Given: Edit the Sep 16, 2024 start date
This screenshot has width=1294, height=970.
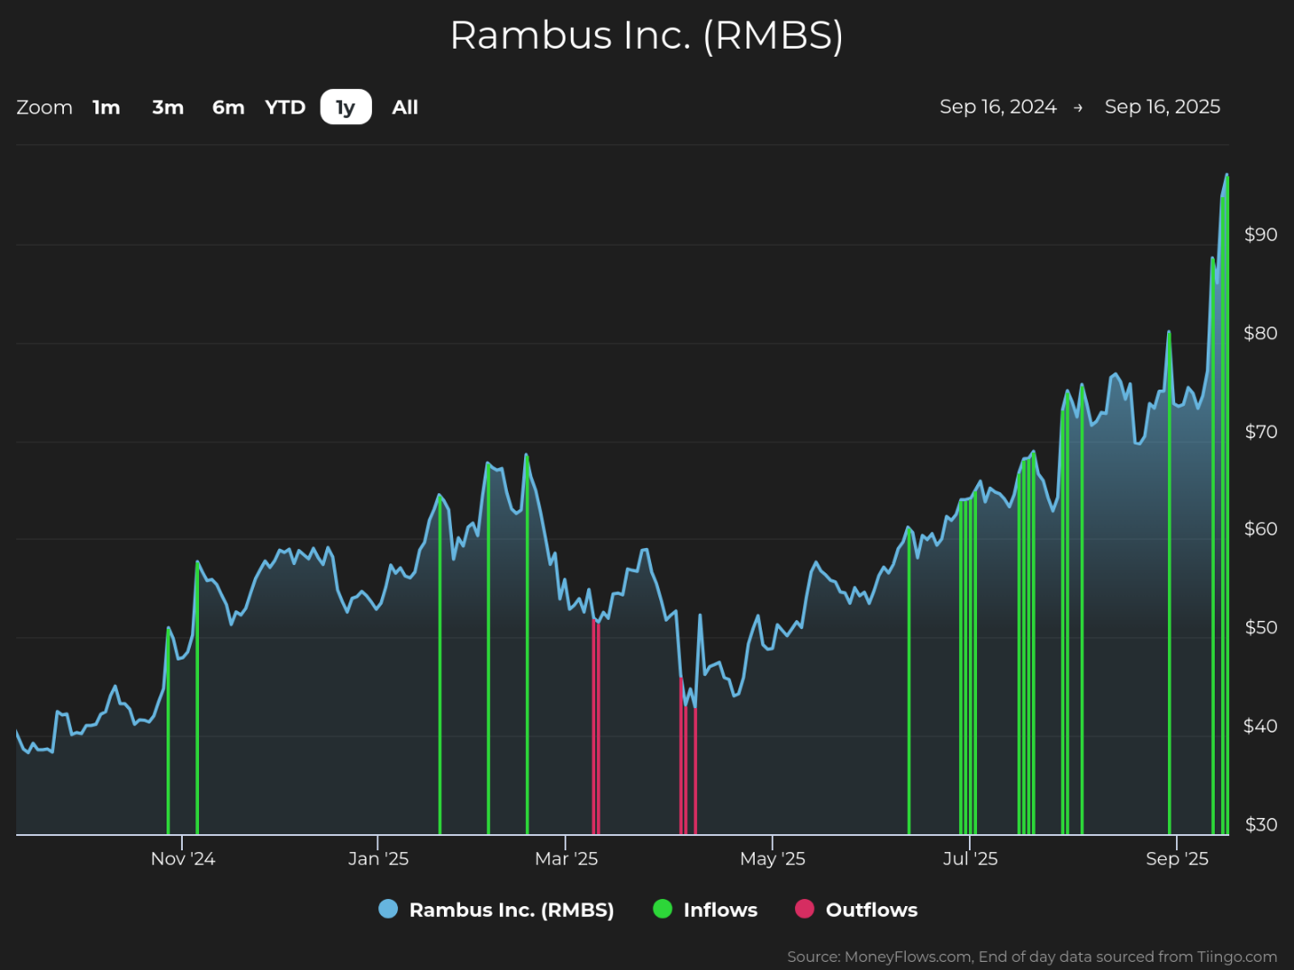Looking at the screenshot, I should (x=998, y=106).
